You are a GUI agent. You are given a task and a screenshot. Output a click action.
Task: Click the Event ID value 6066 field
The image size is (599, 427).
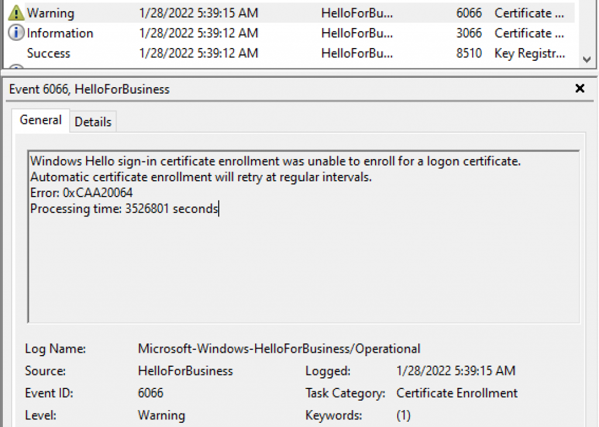(150, 392)
